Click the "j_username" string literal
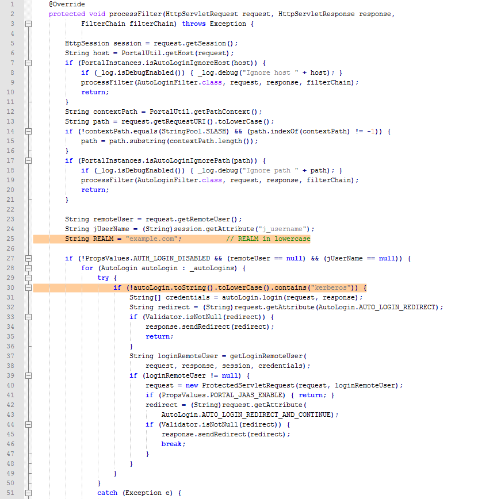This screenshot has width=478, height=499. click(x=282, y=229)
